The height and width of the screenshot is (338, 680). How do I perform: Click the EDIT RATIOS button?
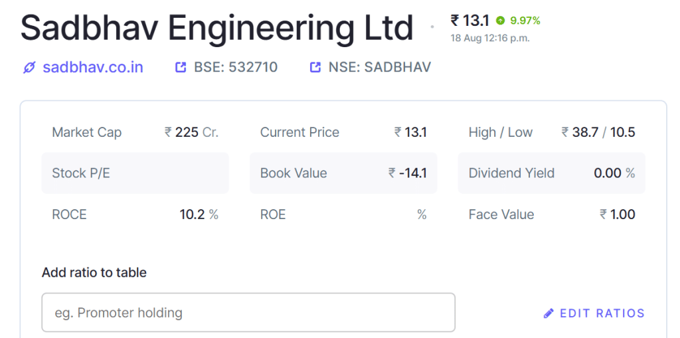coord(594,313)
